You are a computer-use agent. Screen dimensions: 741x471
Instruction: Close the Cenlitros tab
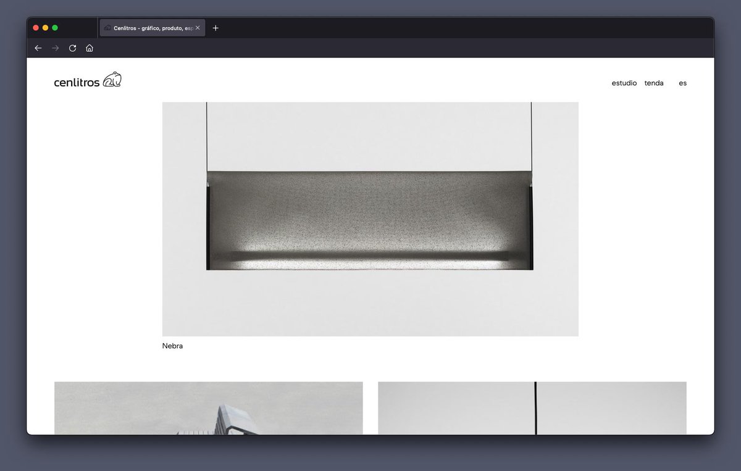pyautogui.click(x=198, y=28)
